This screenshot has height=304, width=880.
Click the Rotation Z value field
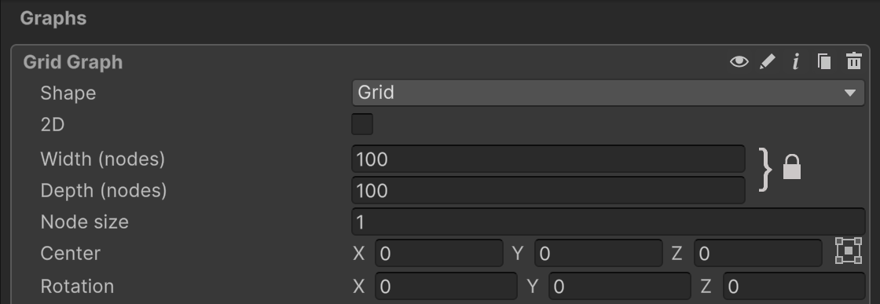[794, 286]
